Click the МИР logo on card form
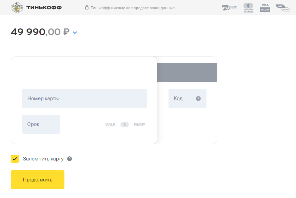The image size is (296, 198). coord(139,125)
